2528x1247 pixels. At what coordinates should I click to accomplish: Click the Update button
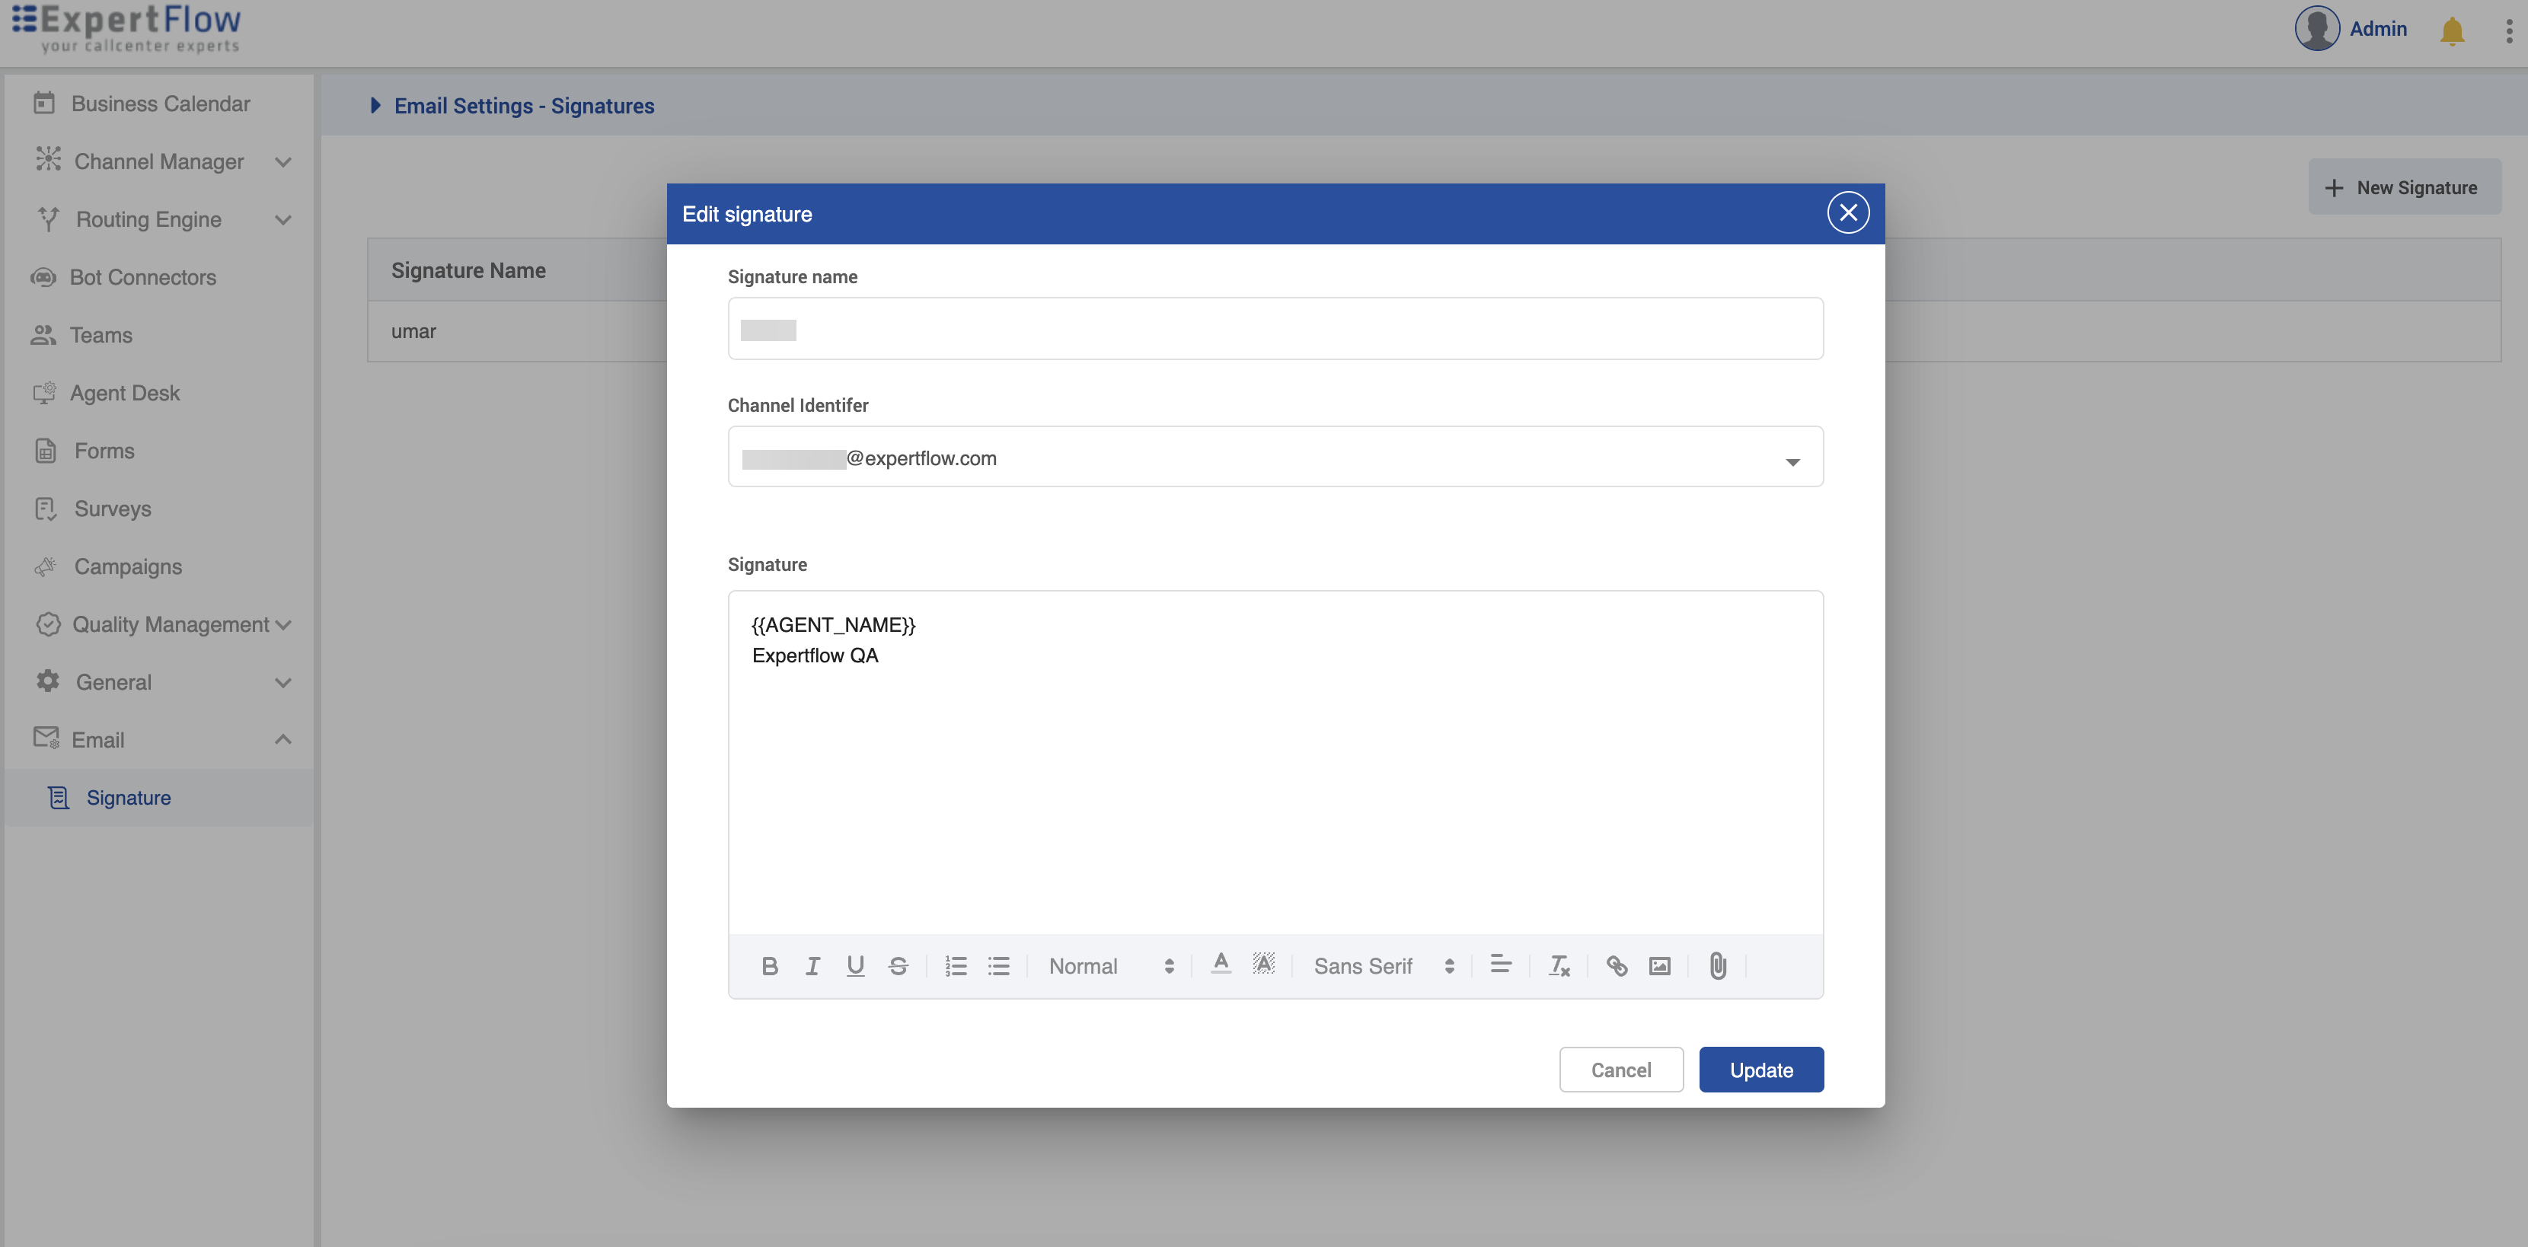pos(1760,1070)
